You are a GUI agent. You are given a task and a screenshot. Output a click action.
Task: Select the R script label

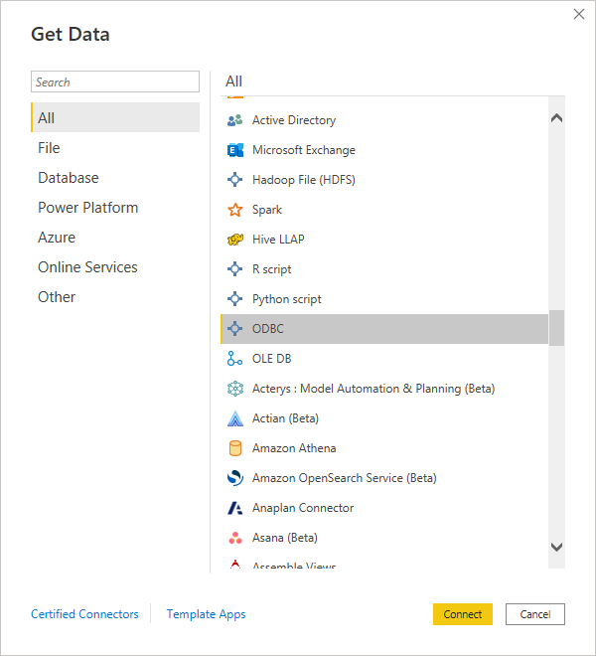coord(271,269)
